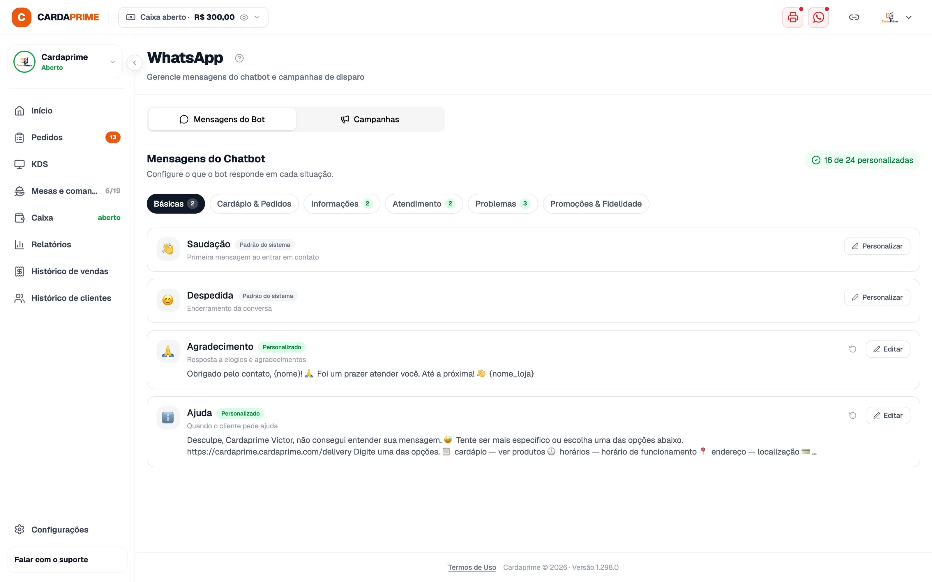Click the Mesas 6/19 count
932x582 pixels.
tap(113, 191)
